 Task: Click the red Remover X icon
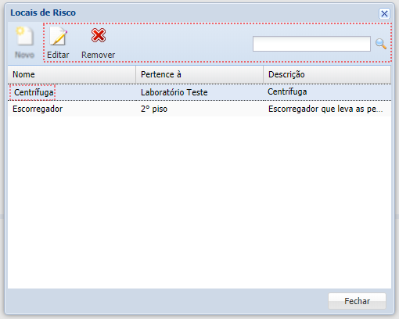pyautogui.click(x=99, y=35)
